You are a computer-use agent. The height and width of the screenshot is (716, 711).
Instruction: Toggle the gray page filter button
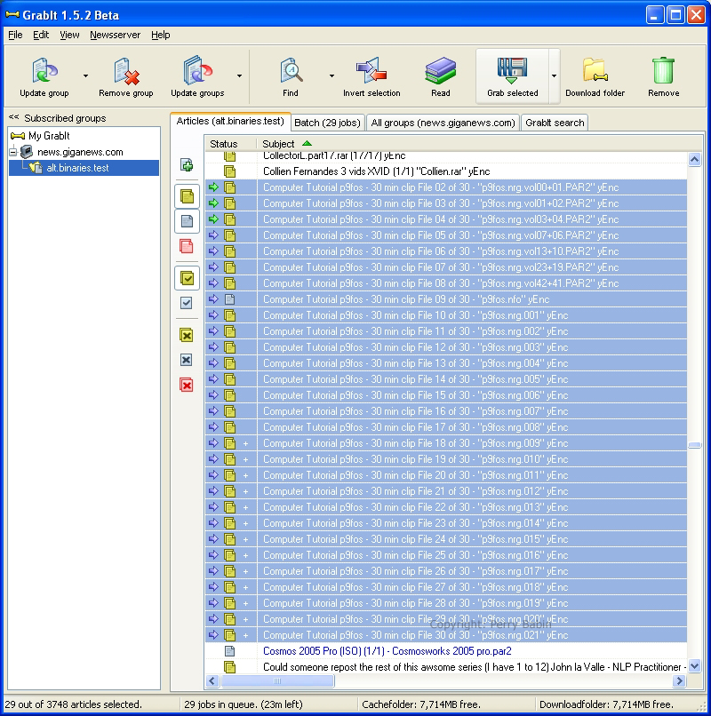tap(187, 221)
